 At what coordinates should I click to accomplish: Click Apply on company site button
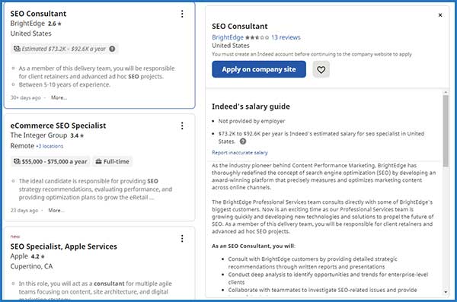pyautogui.click(x=259, y=69)
